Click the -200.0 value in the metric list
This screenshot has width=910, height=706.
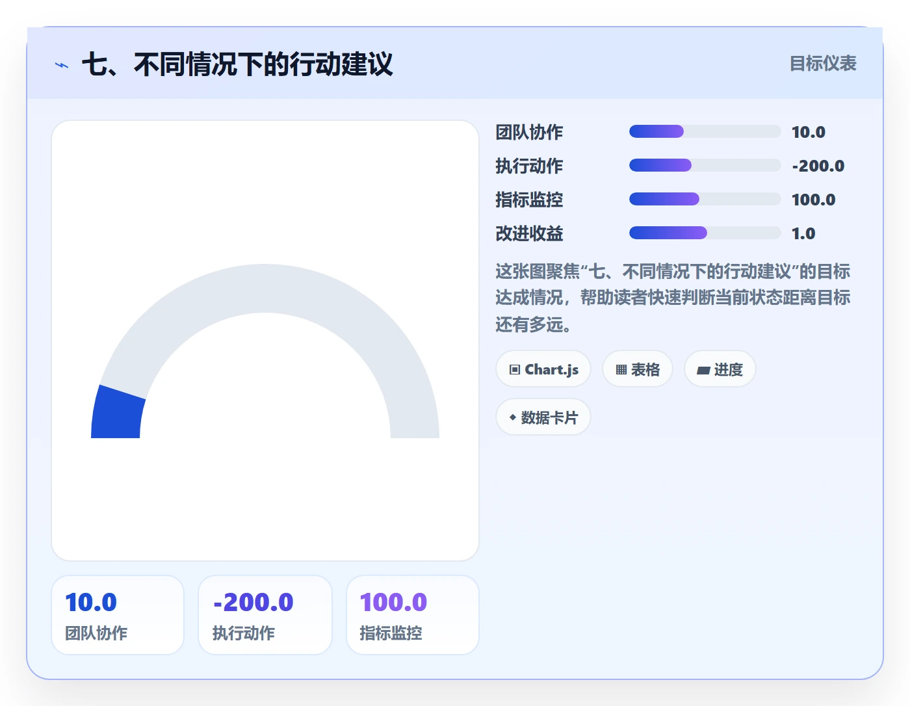click(x=818, y=166)
